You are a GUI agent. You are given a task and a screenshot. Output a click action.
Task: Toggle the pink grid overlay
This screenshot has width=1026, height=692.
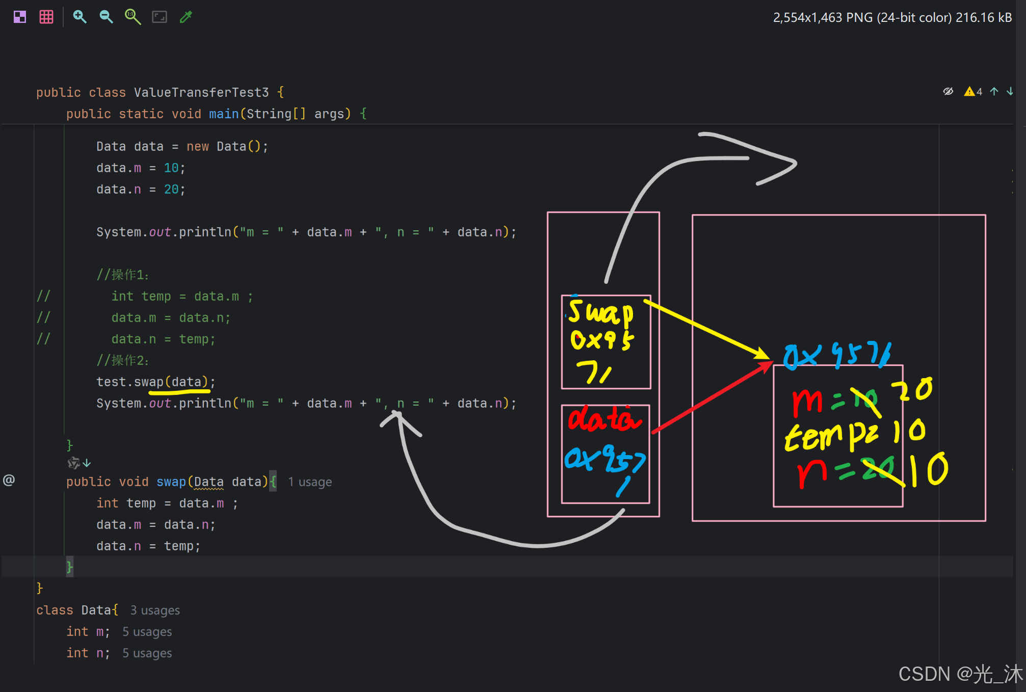click(46, 17)
